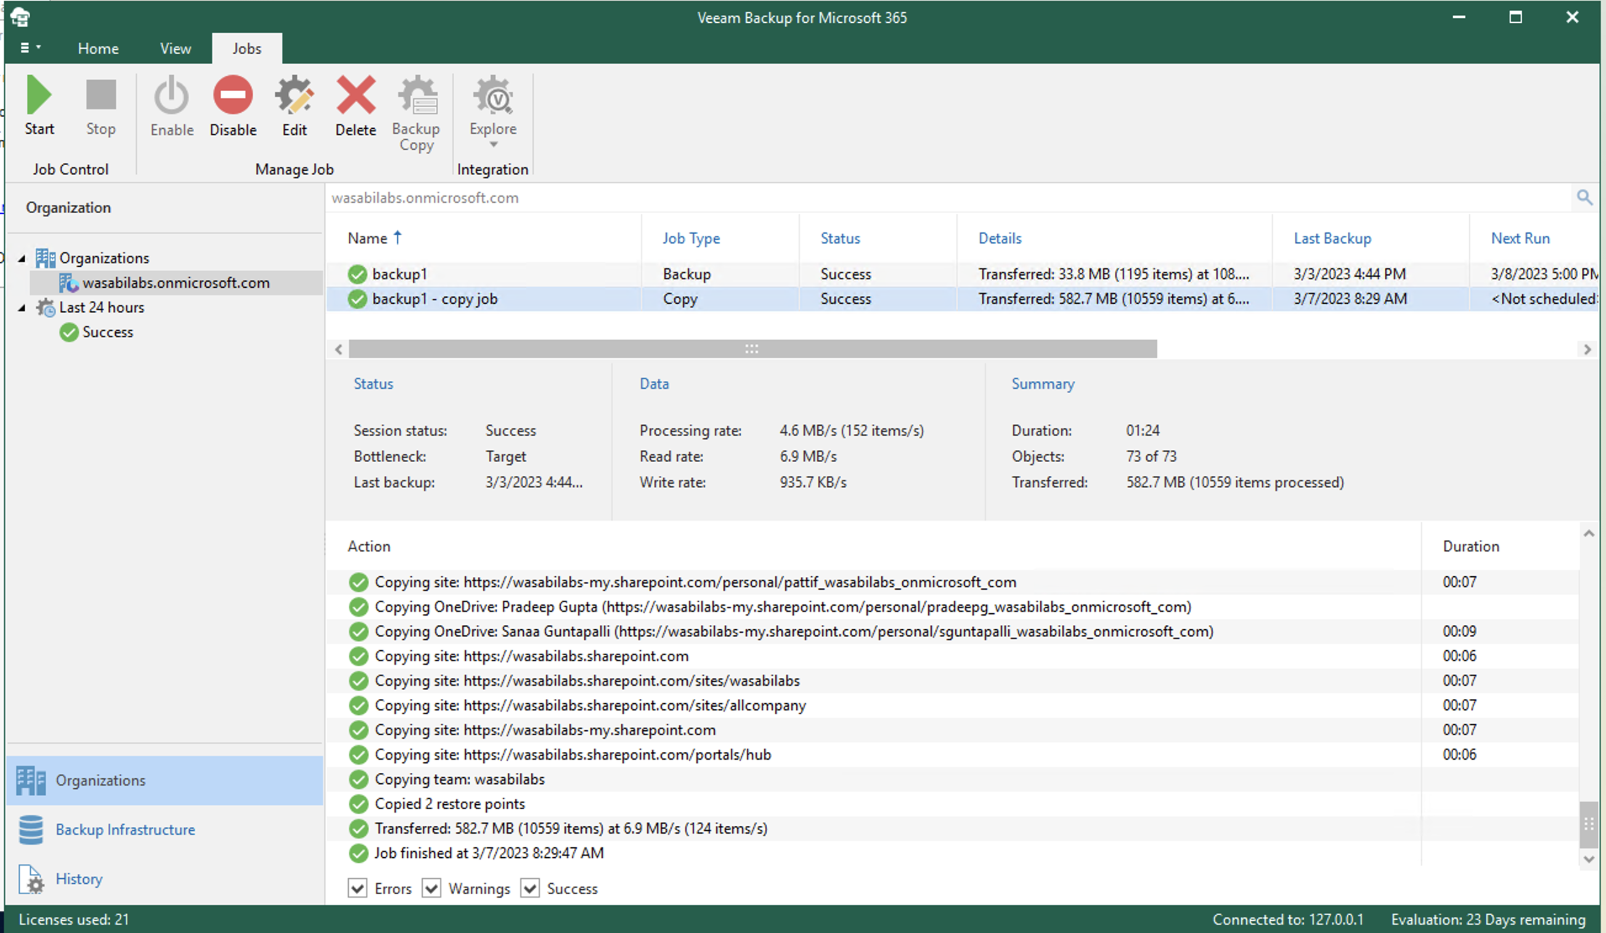Screen dimensions: 1606x933
Task: Toggle the Errors filter checkbox
Action: point(357,889)
